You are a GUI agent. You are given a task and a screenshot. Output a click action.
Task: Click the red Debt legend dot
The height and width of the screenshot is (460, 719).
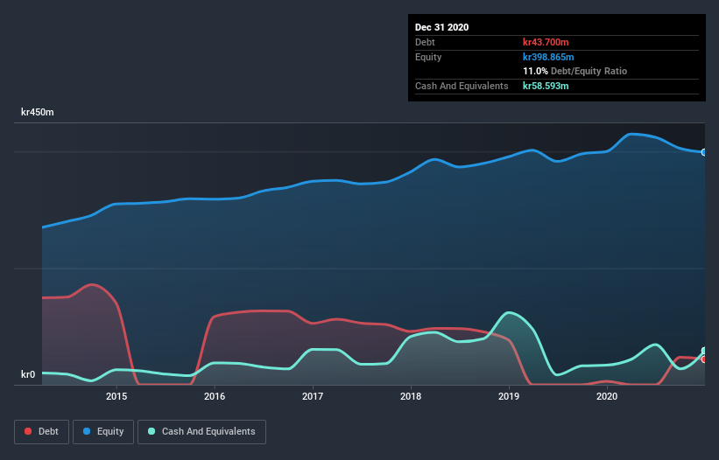(x=28, y=431)
